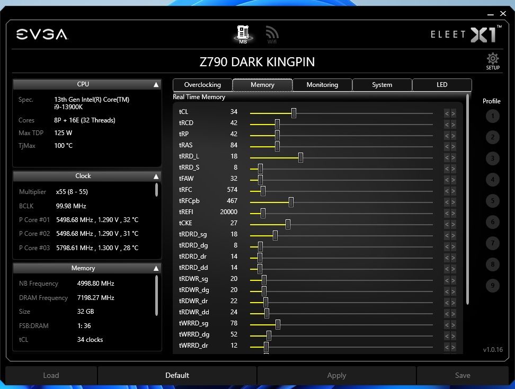Screen dimensions: 515x389
Task: Click the Real Time Memory list scrollbar
Action: click(467, 199)
